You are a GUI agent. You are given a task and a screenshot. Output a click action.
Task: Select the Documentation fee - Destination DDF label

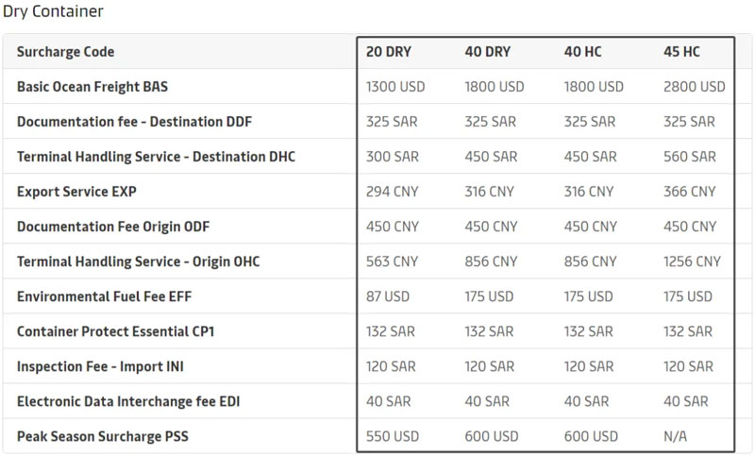[134, 122]
